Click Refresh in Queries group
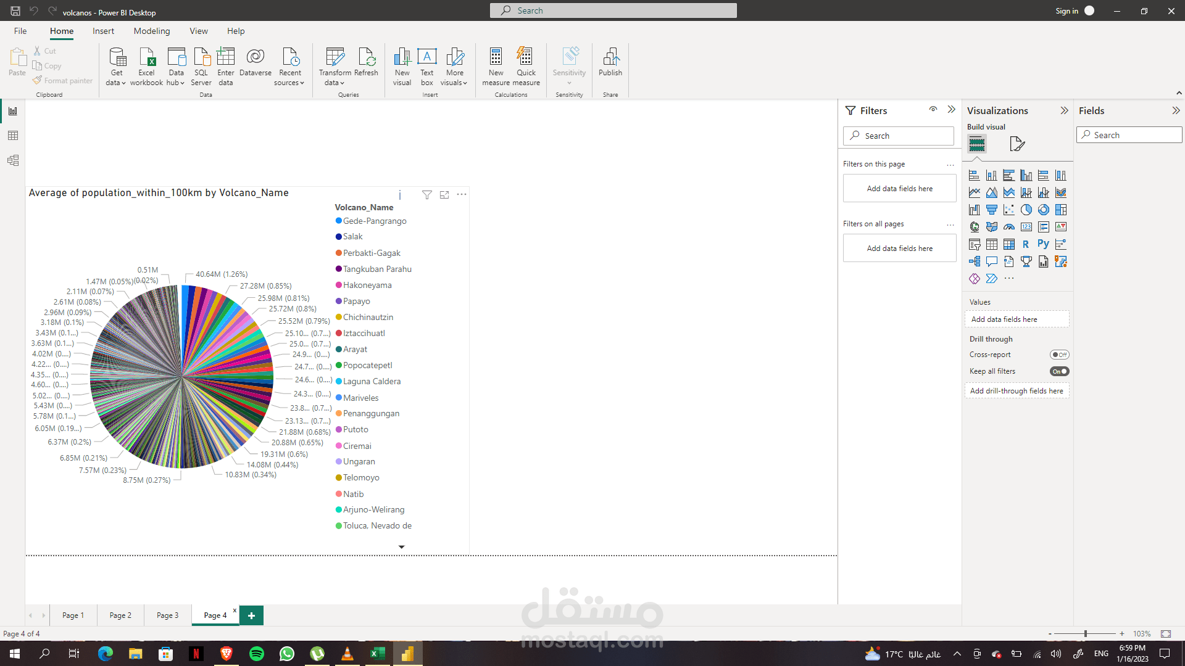This screenshot has height=666, width=1185. point(367,62)
